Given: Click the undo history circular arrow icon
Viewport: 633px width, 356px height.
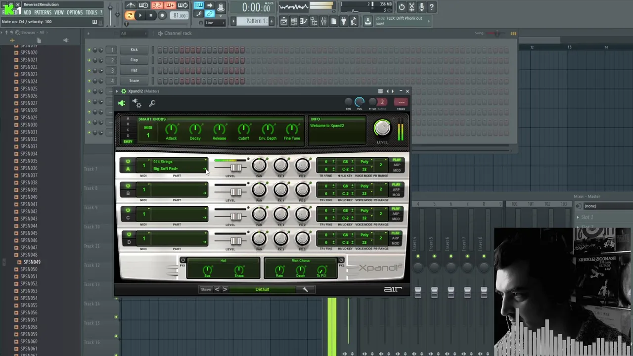Looking at the screenshot, I should 402,7.
